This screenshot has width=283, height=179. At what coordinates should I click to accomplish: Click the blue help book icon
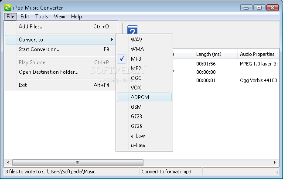(x=132, y=30)
